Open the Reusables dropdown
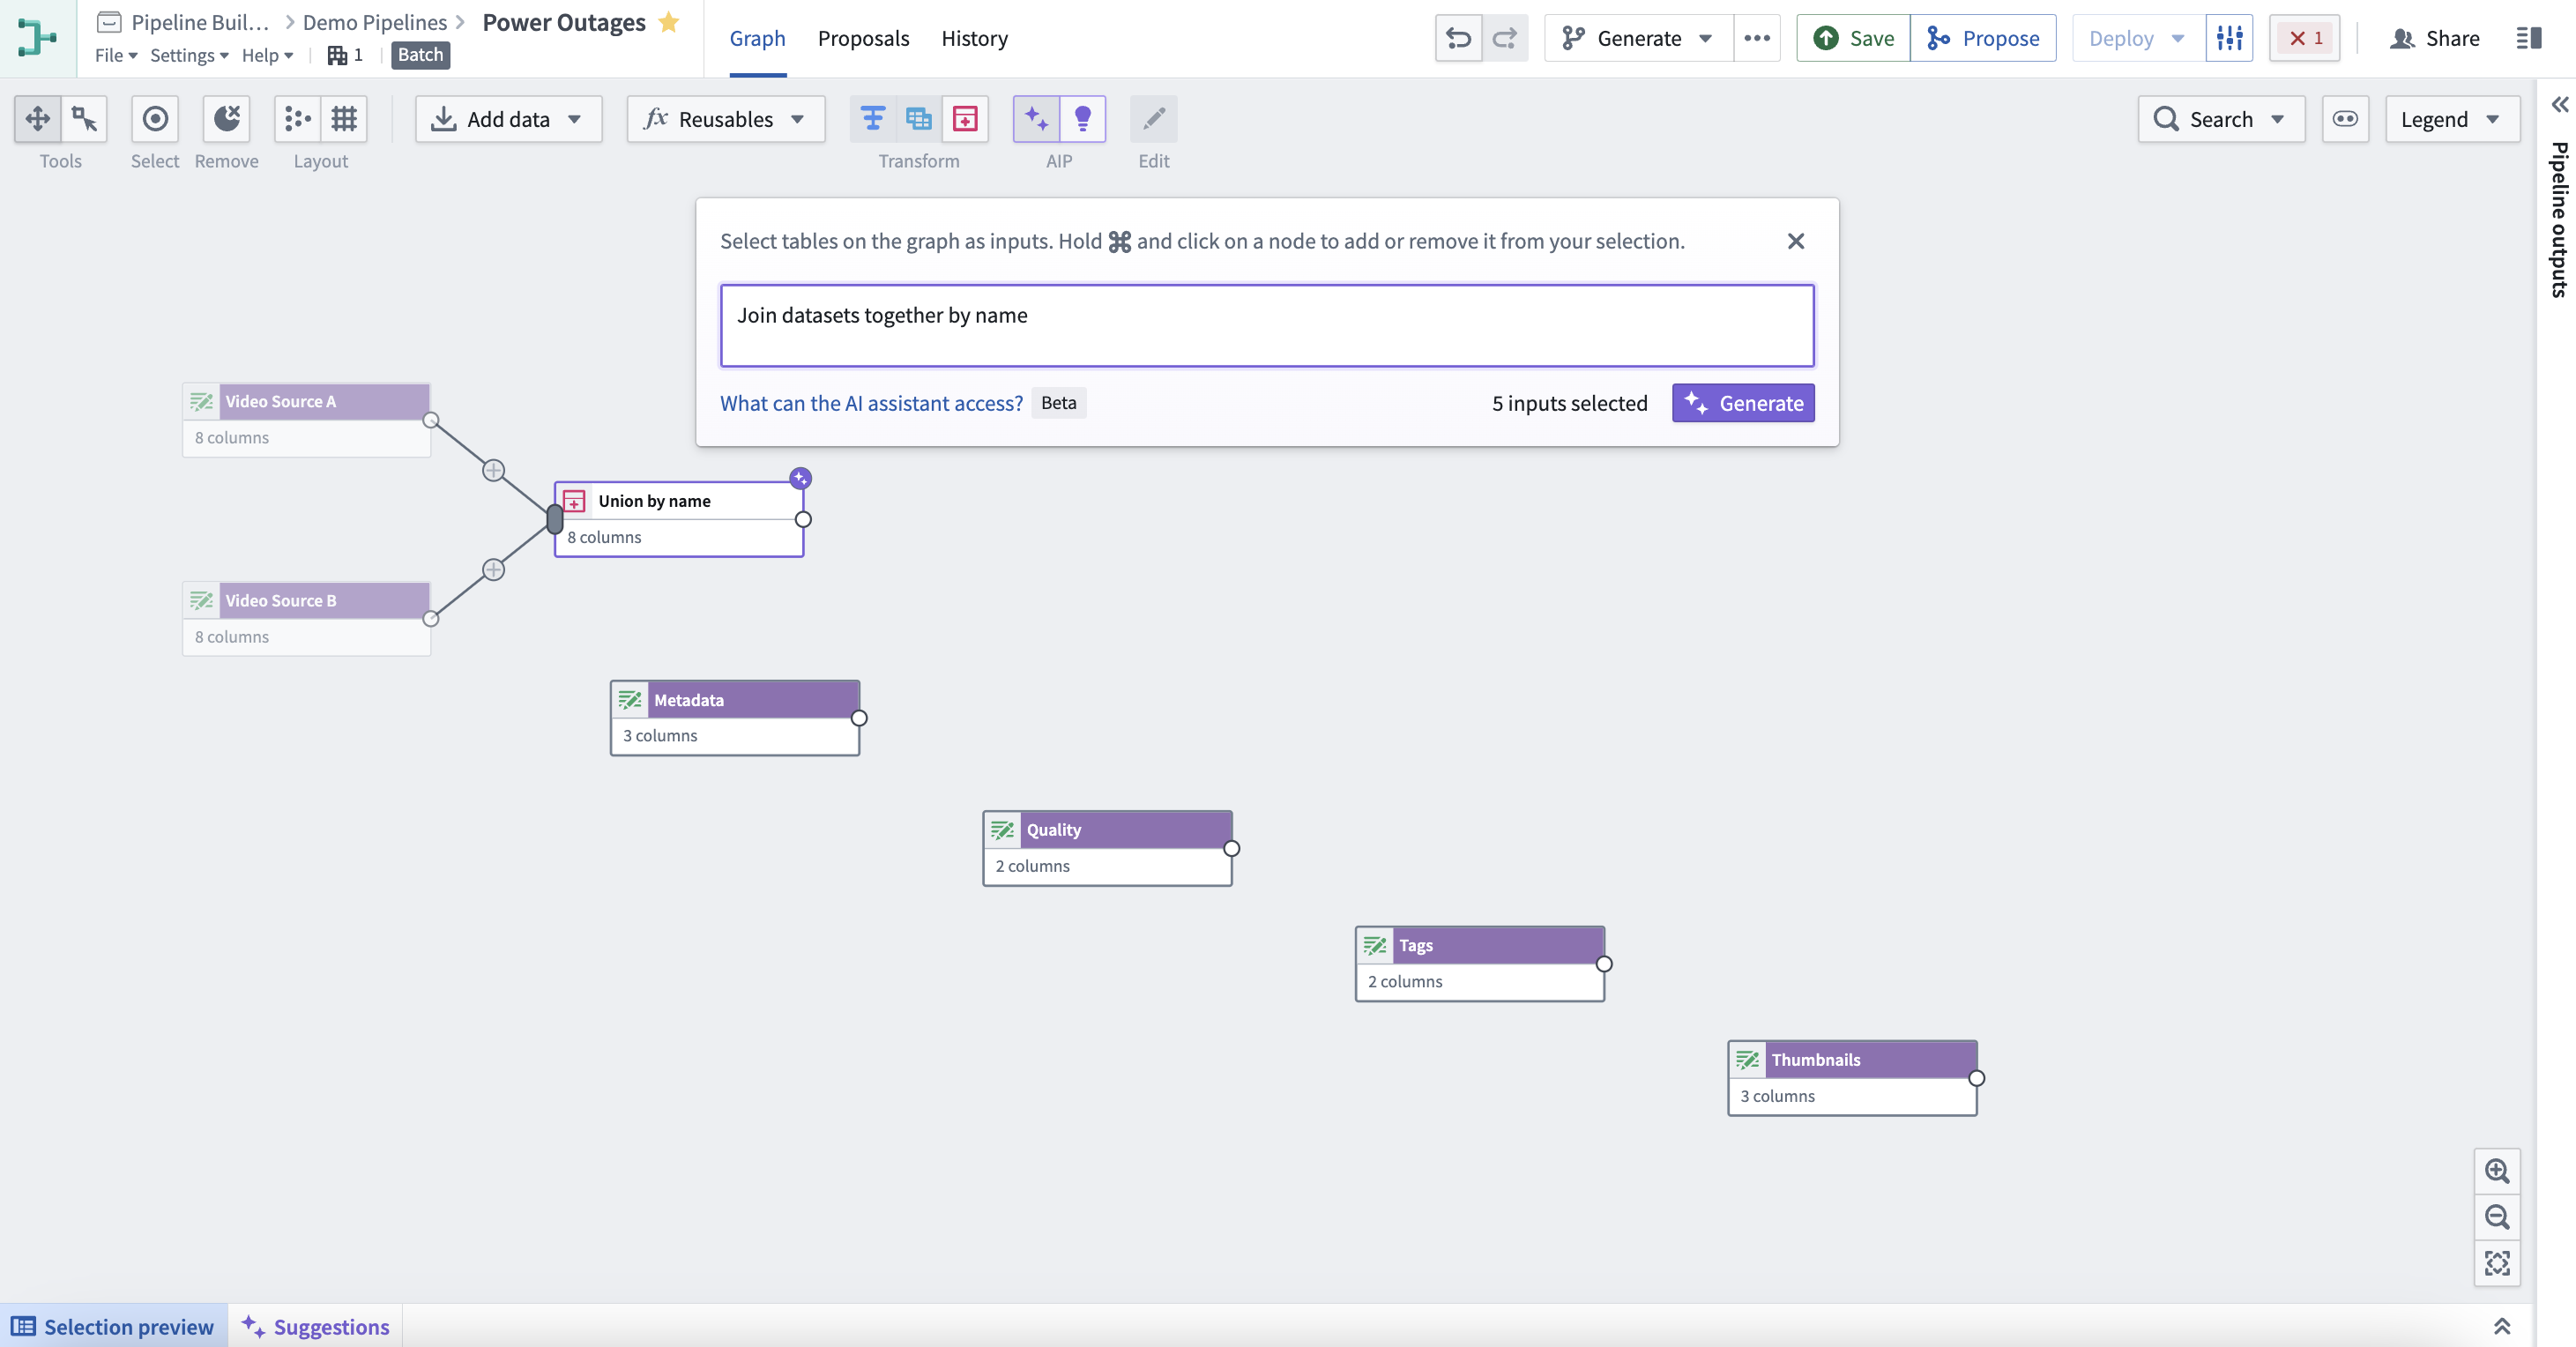This screenshot has height=1347, width=2576. click(x=726, y=119)
